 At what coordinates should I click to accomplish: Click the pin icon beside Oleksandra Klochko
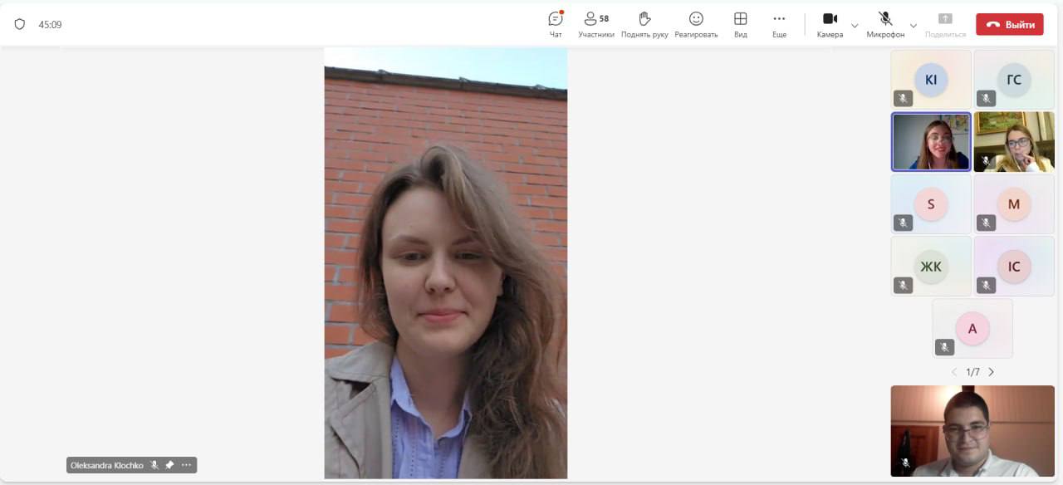[169, 465]
